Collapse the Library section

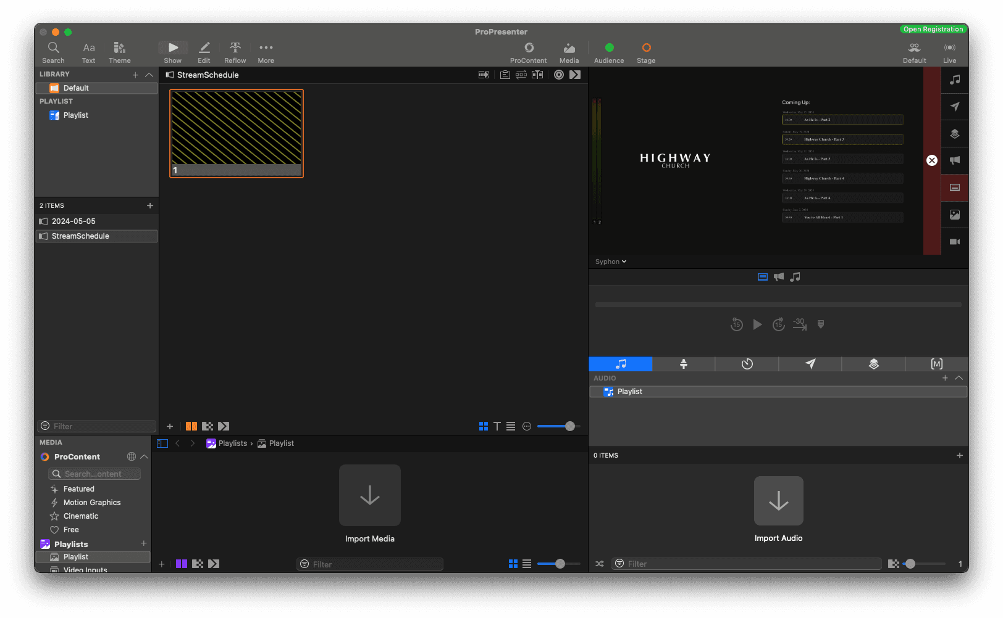(149, 75)
